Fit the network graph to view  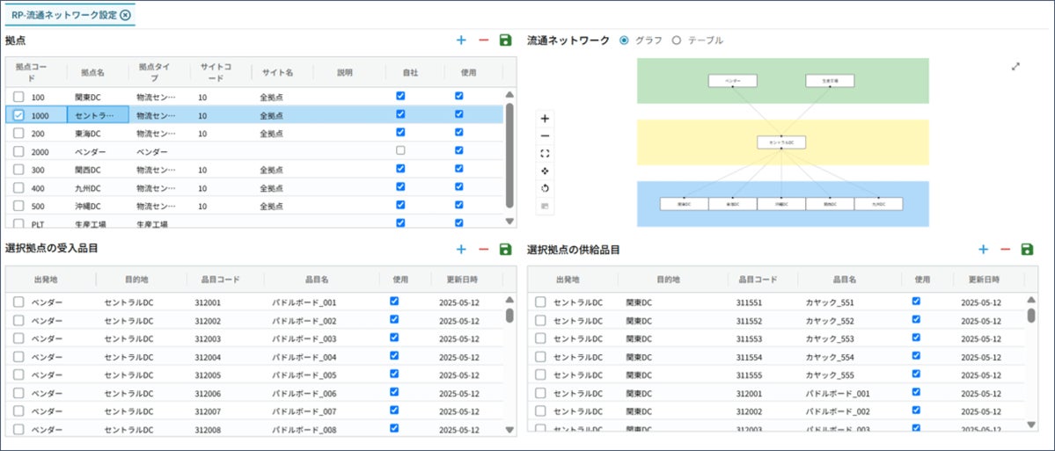tap(545, 153)
